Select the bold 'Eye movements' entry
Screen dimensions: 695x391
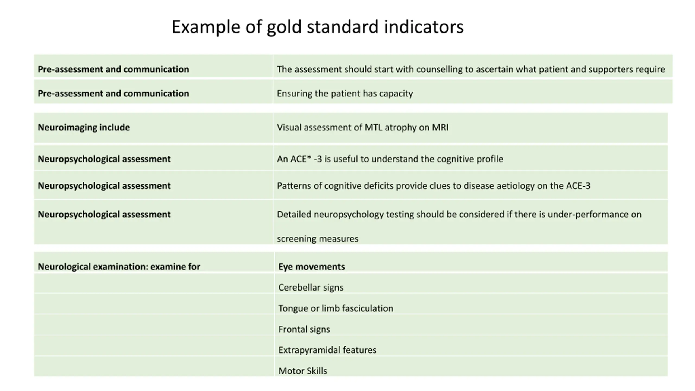coord(311,267)
